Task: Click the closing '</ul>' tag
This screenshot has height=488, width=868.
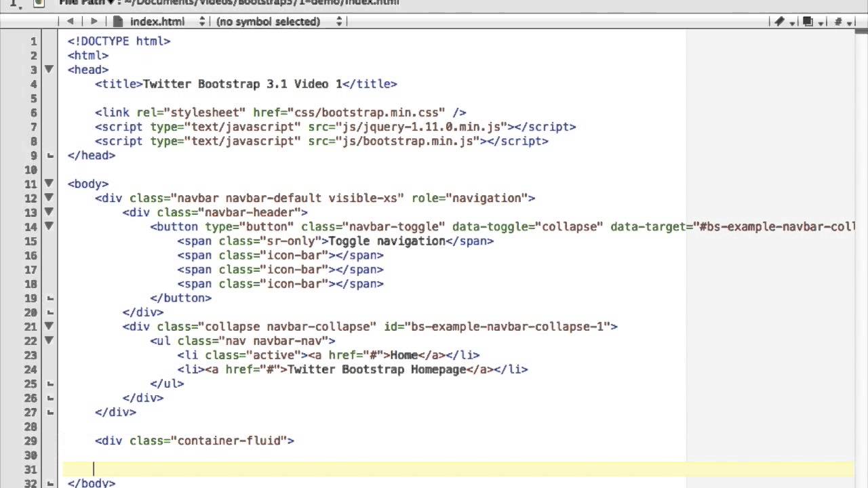Action: point(167,384)
